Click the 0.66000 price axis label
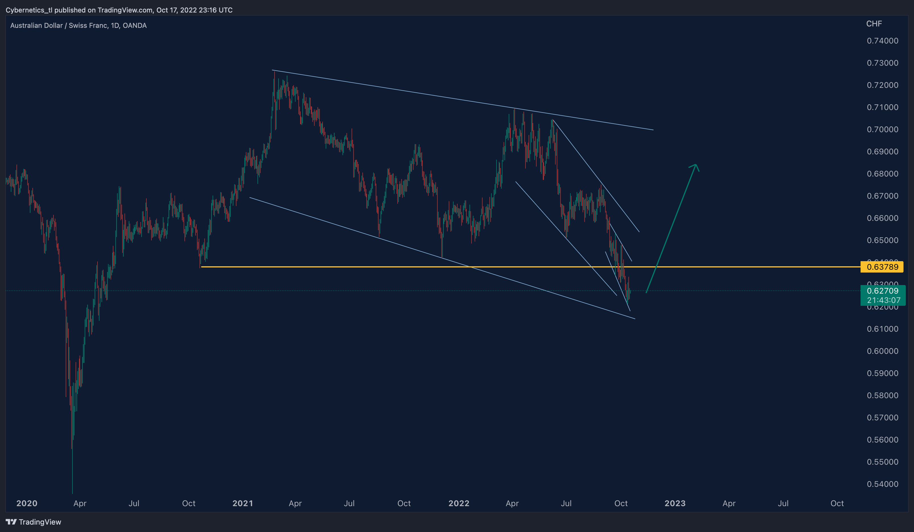The height and width of the screenshot is (532, 914). [882, 218]
